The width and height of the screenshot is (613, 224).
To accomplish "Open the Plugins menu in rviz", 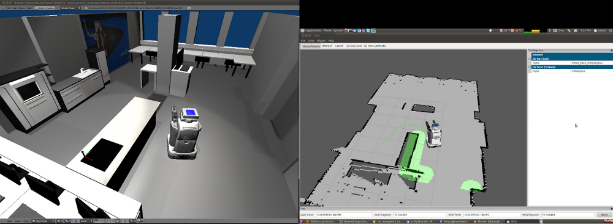I will (x=321, y=40).
